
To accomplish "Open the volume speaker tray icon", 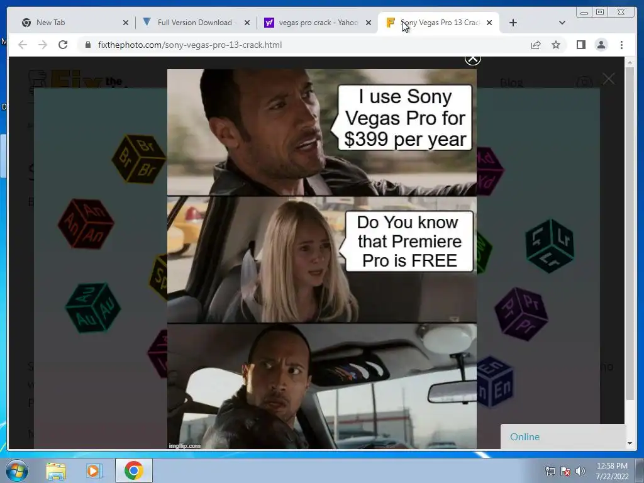I will point(580,471).
